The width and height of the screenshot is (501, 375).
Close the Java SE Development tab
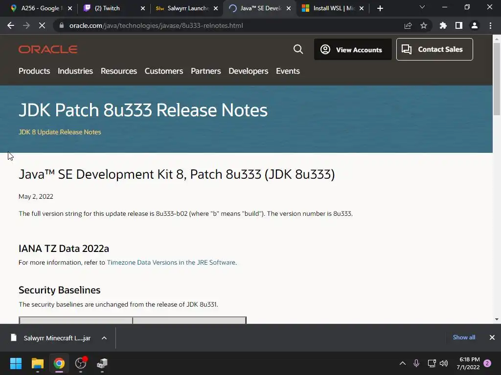[x=289, y=8]
